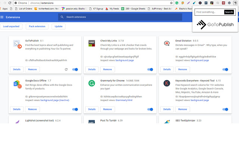Open Details for Email Dictation

click(167, 70)
